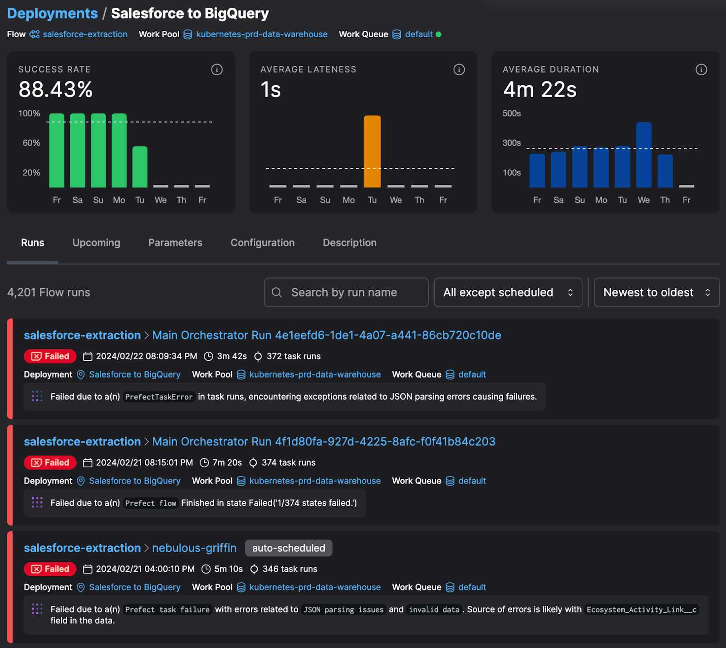This screenshot has width=726, height=648.
Task: Click the red Failed badge on nebulous-griffin run
Action: click(x=50, y=569)
